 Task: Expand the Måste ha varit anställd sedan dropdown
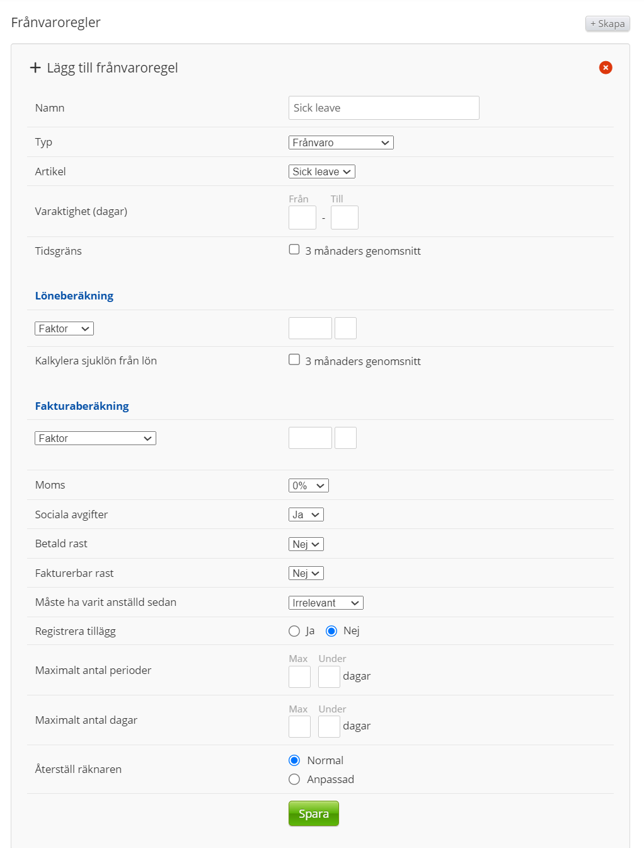(x=326, y=603)
